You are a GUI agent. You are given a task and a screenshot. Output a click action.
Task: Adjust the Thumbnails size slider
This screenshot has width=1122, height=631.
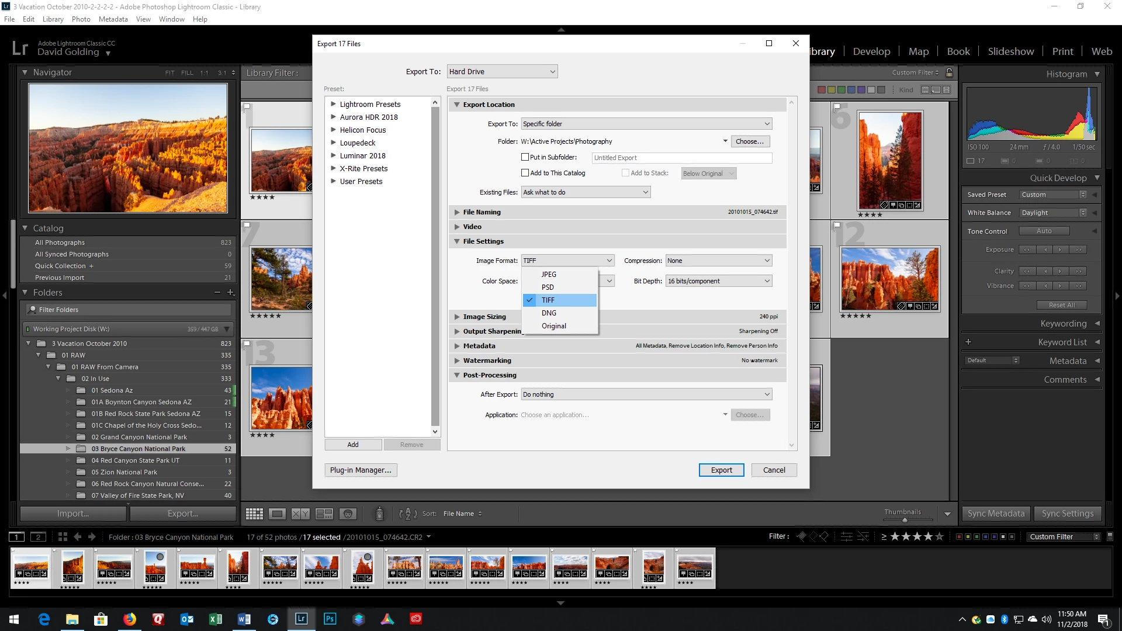(x=904, y=519)
